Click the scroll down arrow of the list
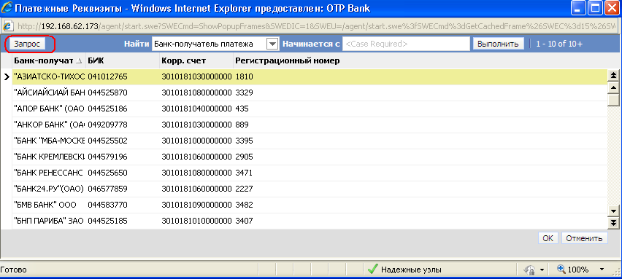 [614, 211]
